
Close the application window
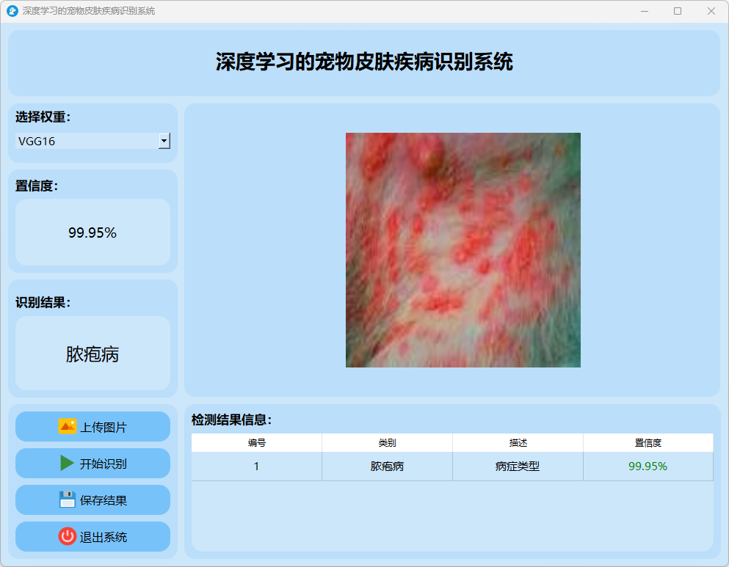(711, 11)
